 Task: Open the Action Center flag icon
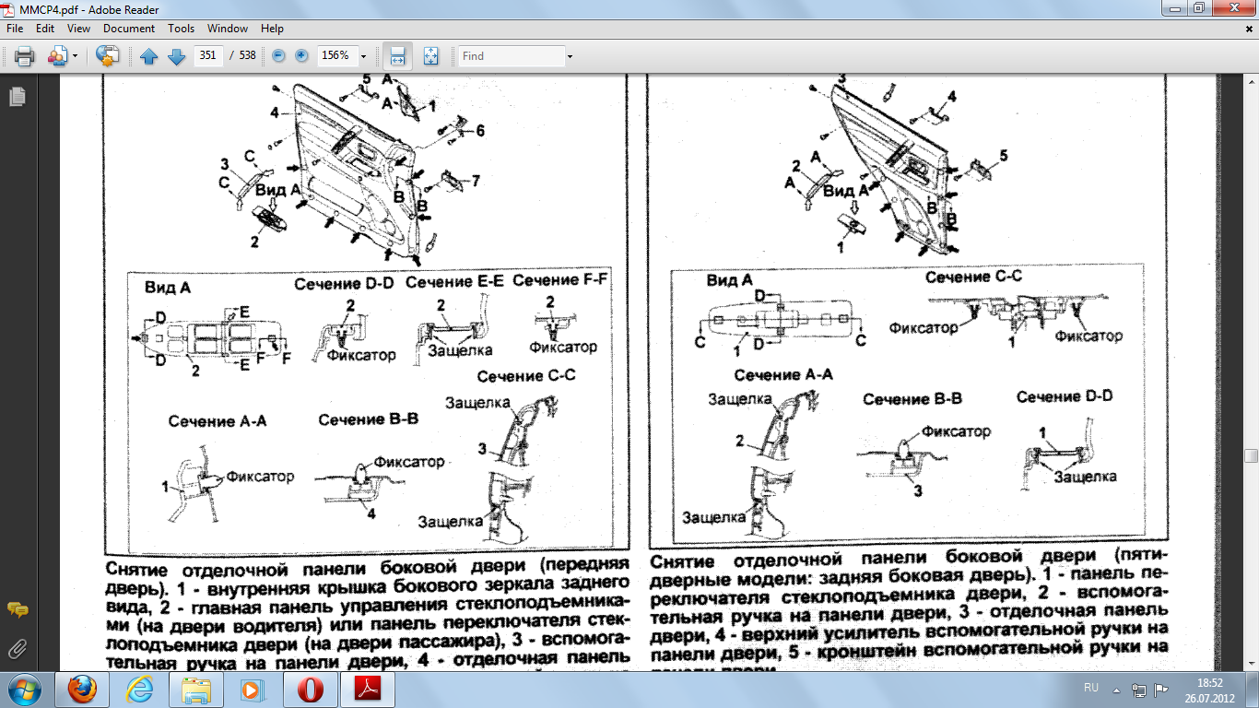(x=1163, y=690)
